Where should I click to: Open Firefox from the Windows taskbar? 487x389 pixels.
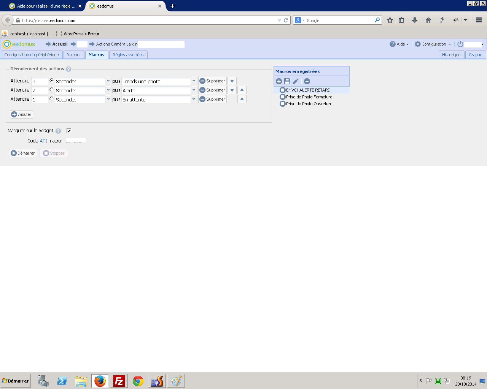pyautogui.click(x=100, y=381)
